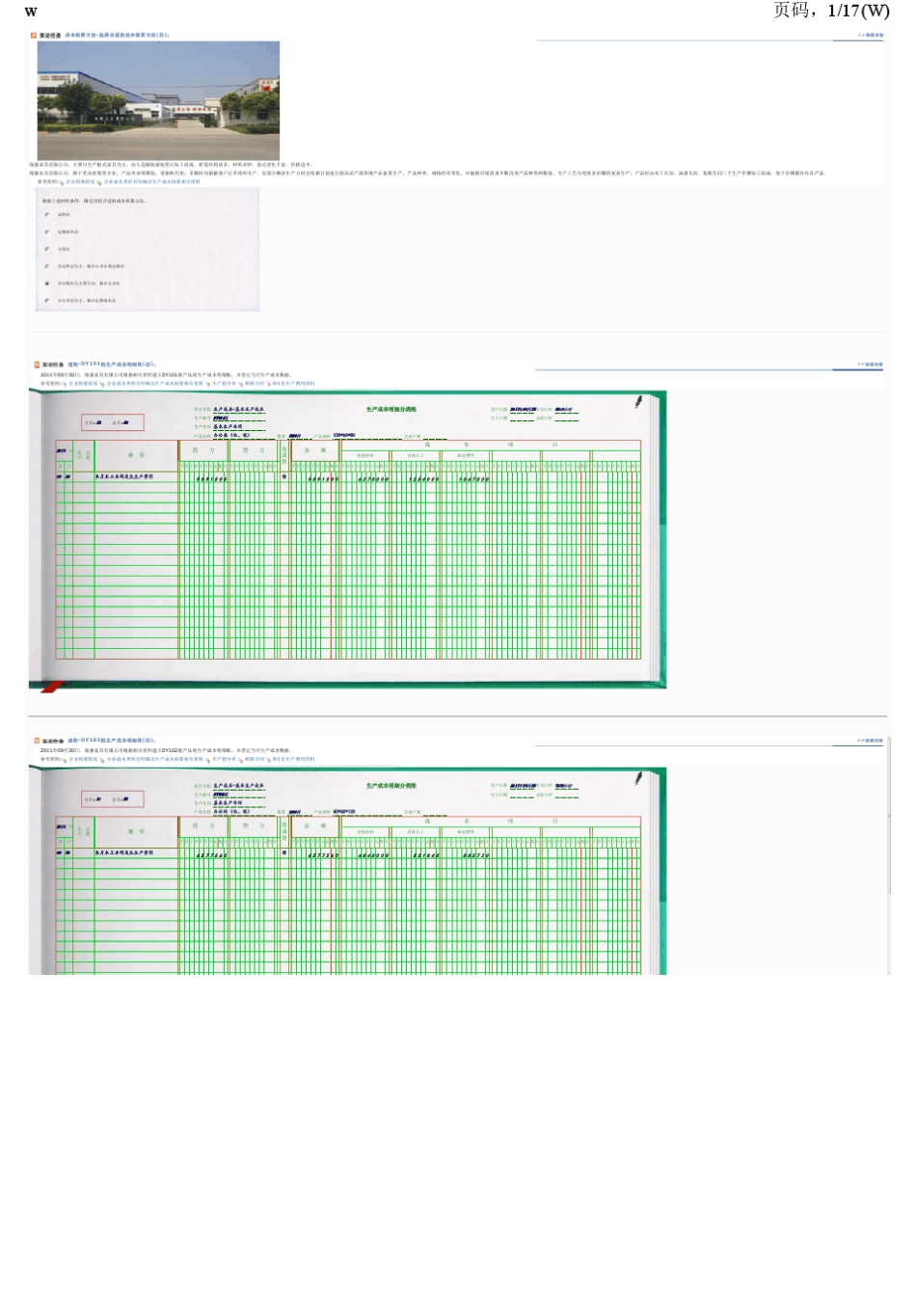Click the orange task icon of first task
916x1296 pixels.
(34, 35)
